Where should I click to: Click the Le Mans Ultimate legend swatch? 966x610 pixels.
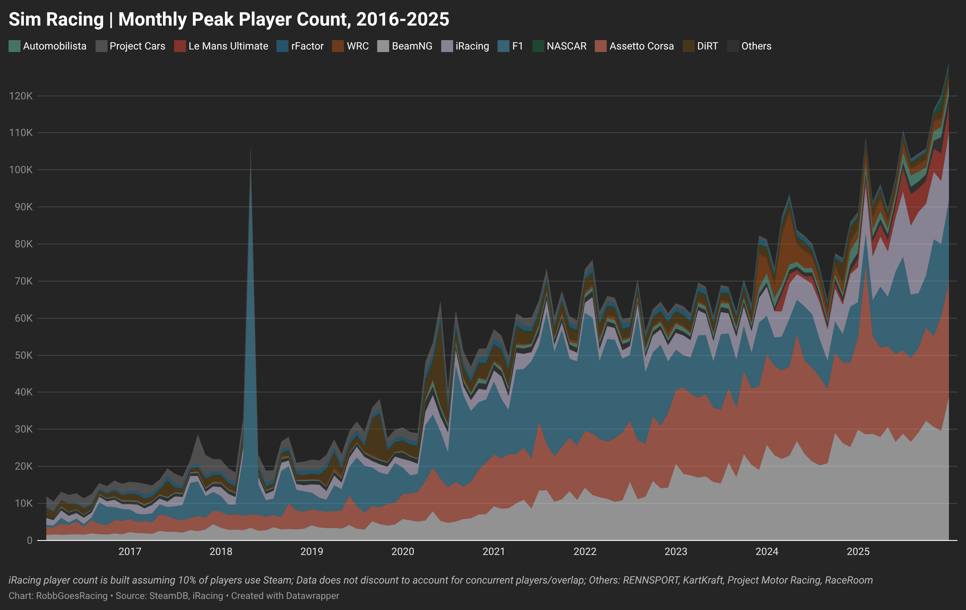tap(180, 46)
